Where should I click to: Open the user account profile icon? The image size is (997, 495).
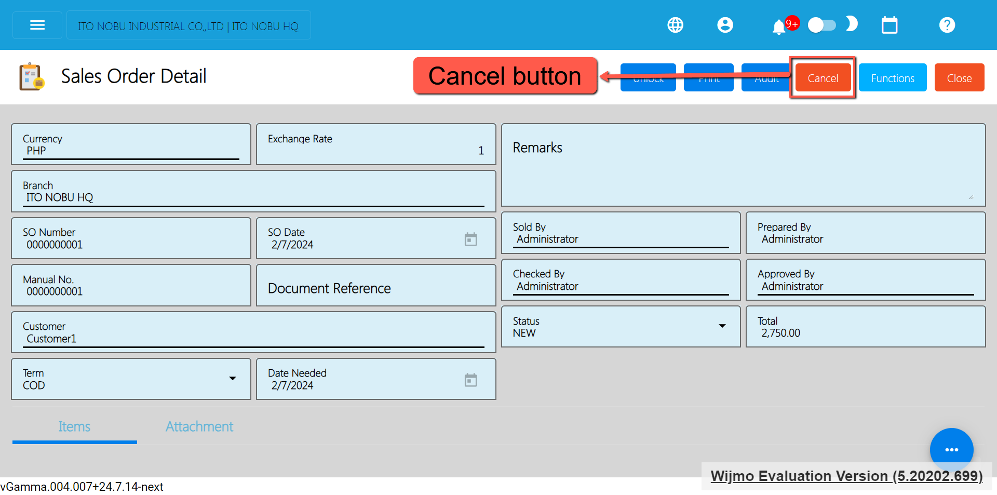(x=725, y=25)
